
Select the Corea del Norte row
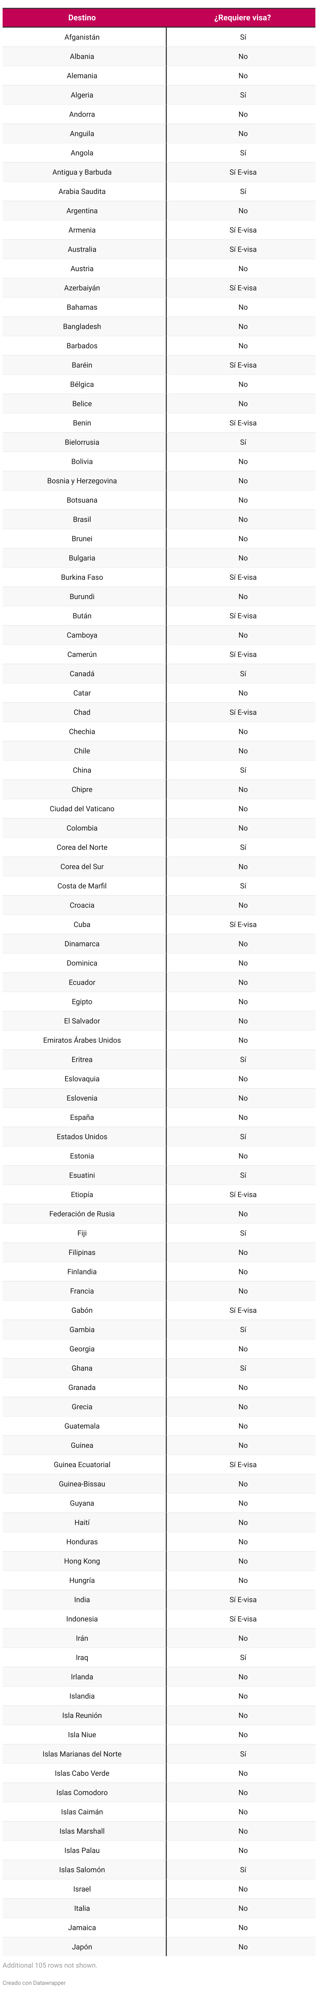coord(159,848)
